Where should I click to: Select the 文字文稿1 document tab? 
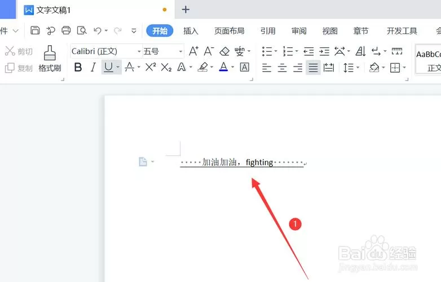(96, 10)
